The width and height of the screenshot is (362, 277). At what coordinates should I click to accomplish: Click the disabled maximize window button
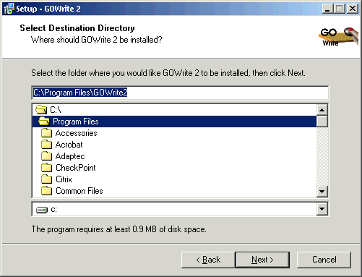tap(340, 9)
